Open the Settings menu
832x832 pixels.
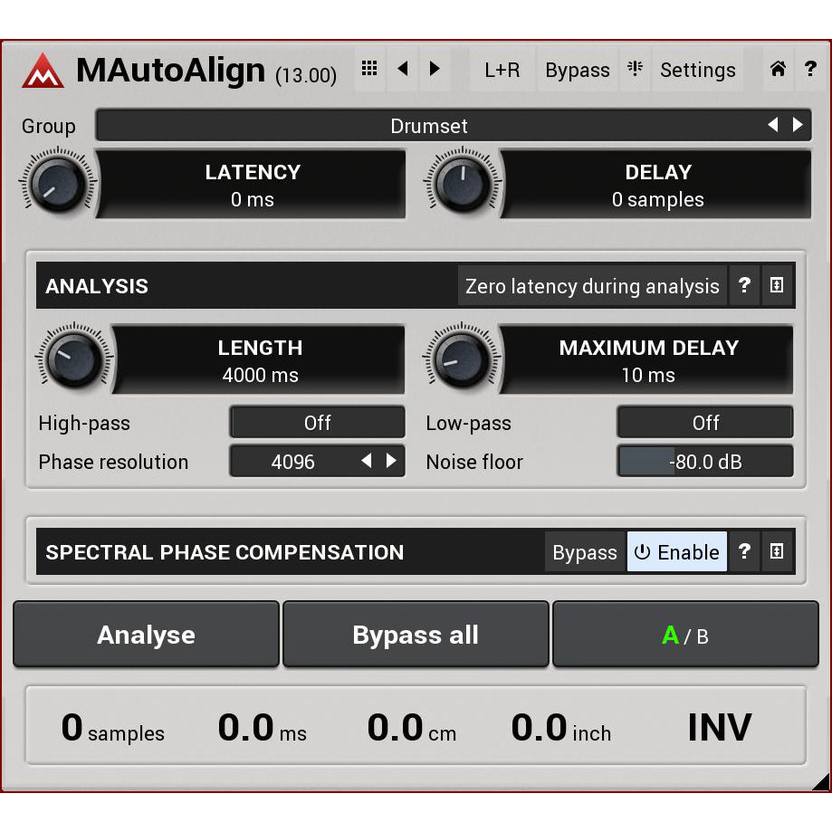coord(697,70)
